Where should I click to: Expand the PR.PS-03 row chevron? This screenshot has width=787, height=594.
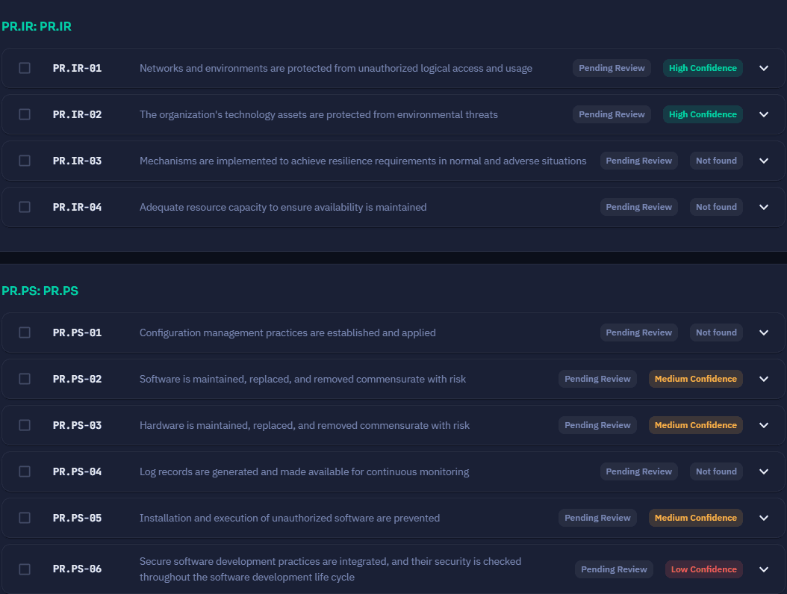(763, 425)
